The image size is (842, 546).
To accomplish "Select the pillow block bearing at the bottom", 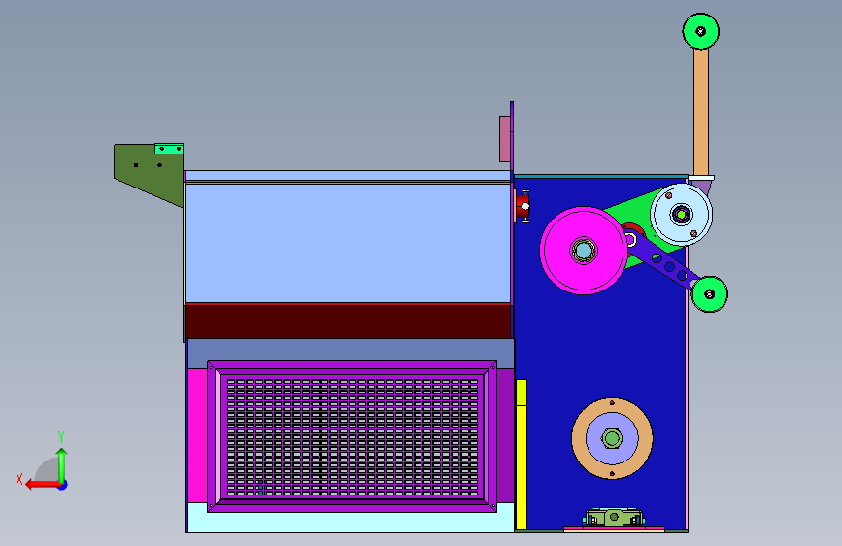I will pyautogui.click(x=613, y=518).
